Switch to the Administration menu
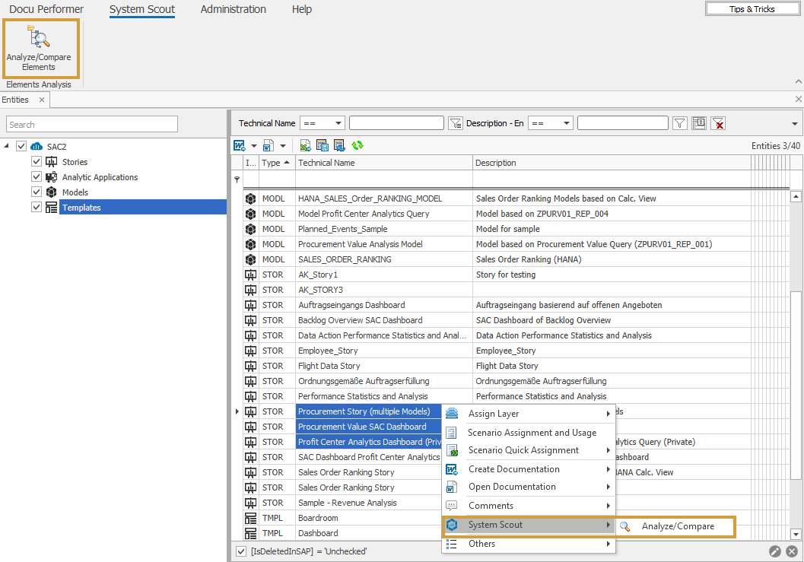The height and width of the screenshot is (562, 804). [233, 9]
